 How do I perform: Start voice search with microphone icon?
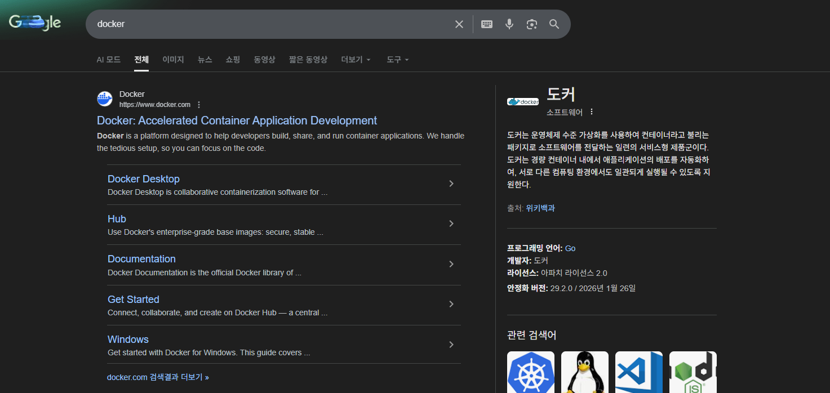509,24
